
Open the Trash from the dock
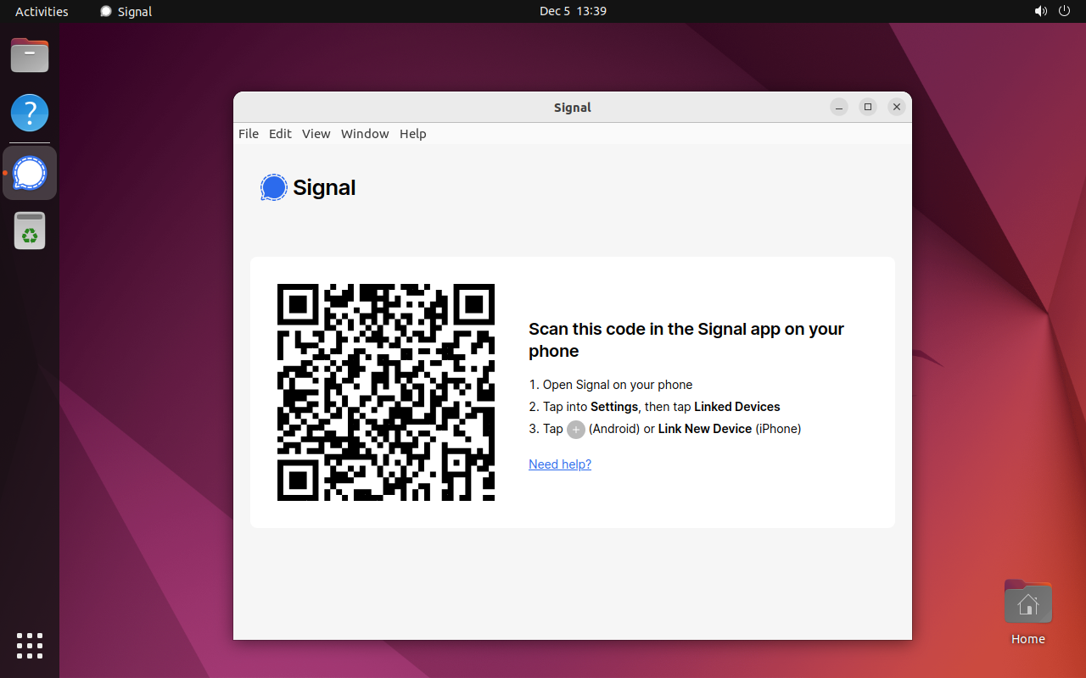pos(30,231)
